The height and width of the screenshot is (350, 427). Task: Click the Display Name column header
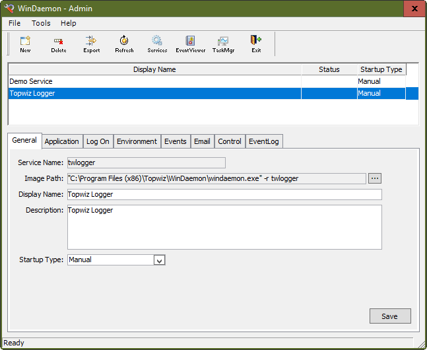[154, 69]
